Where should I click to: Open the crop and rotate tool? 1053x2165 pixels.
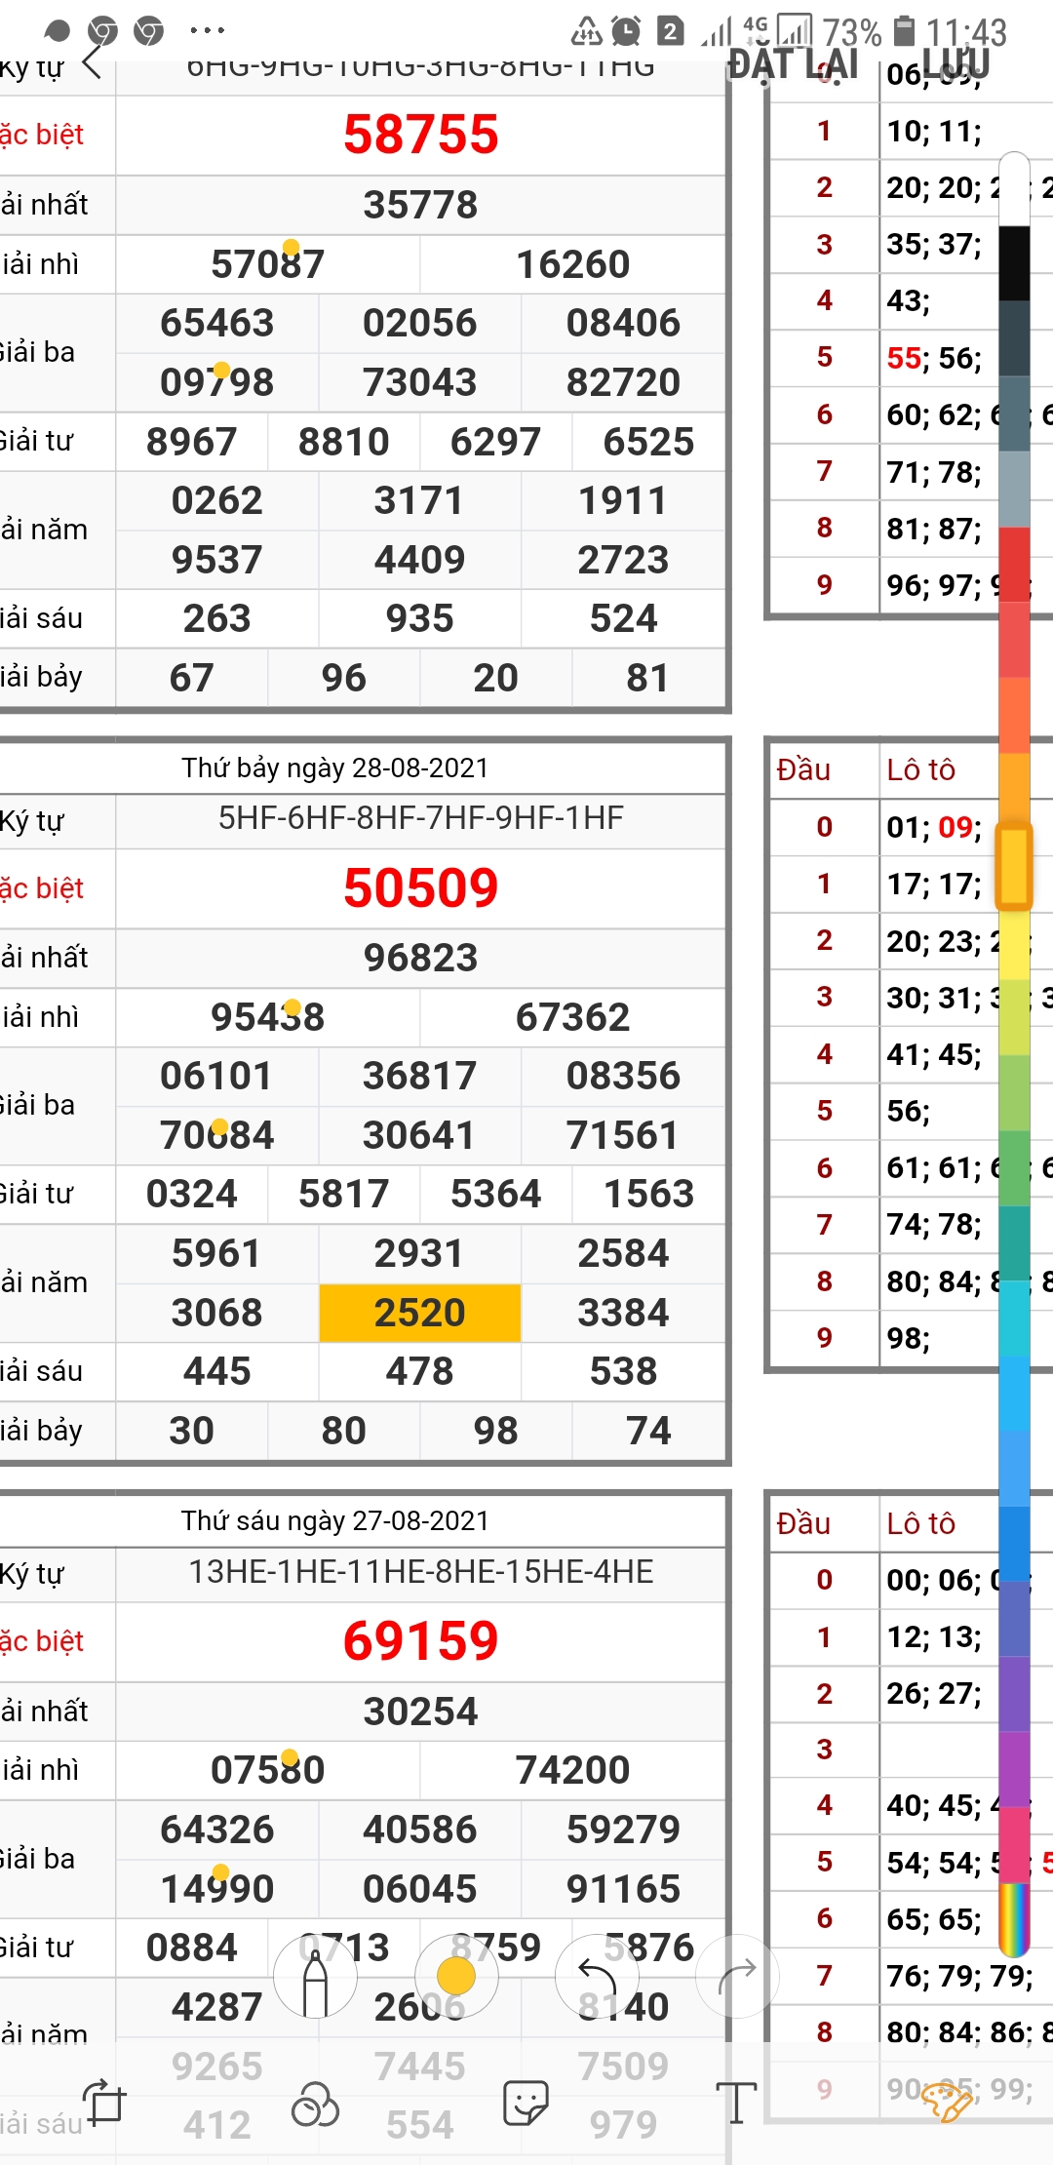point(105,2103)
